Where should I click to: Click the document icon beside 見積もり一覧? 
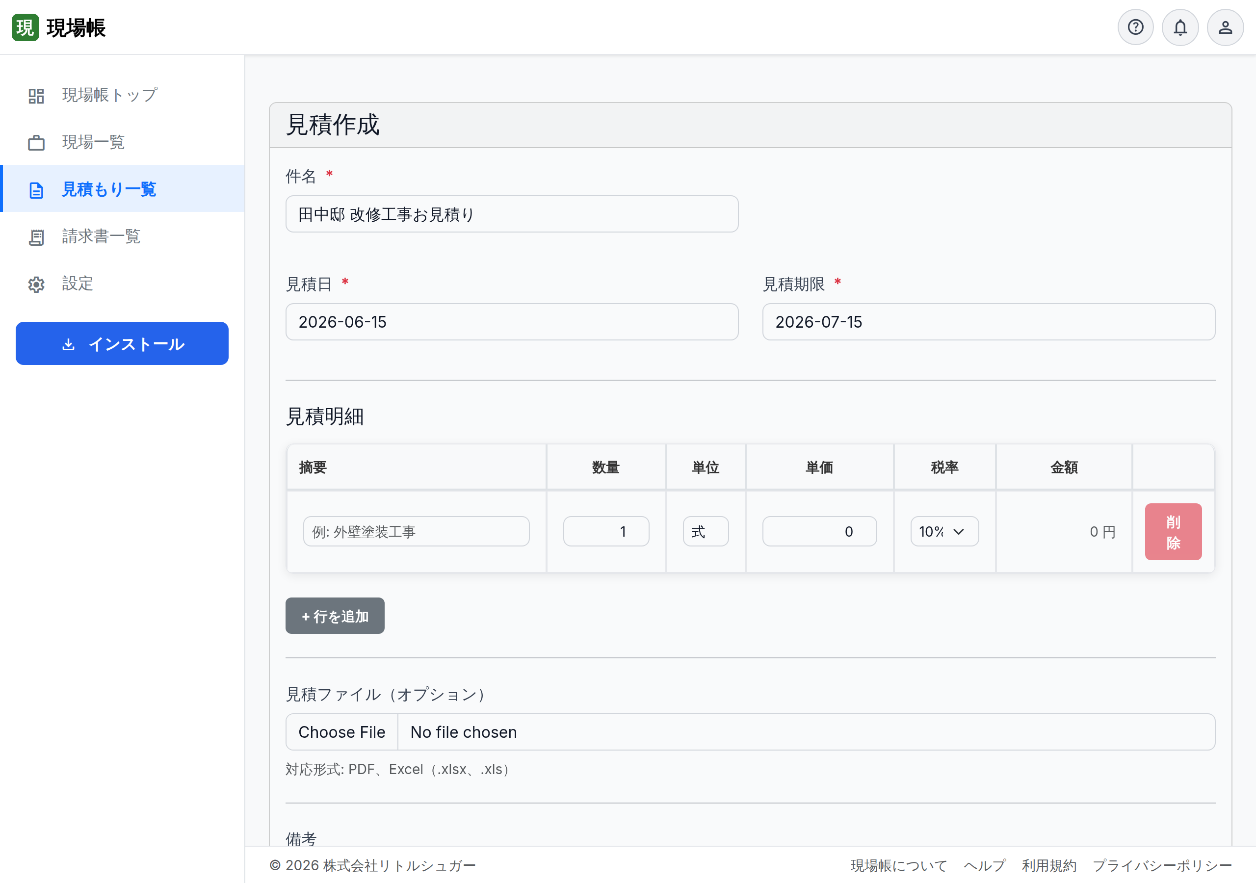click(x=36, y=190)
